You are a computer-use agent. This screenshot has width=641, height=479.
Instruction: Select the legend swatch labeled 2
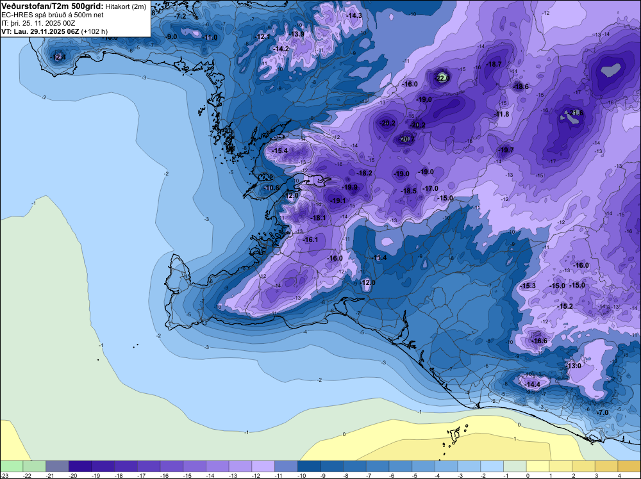(x=584, y=466)
